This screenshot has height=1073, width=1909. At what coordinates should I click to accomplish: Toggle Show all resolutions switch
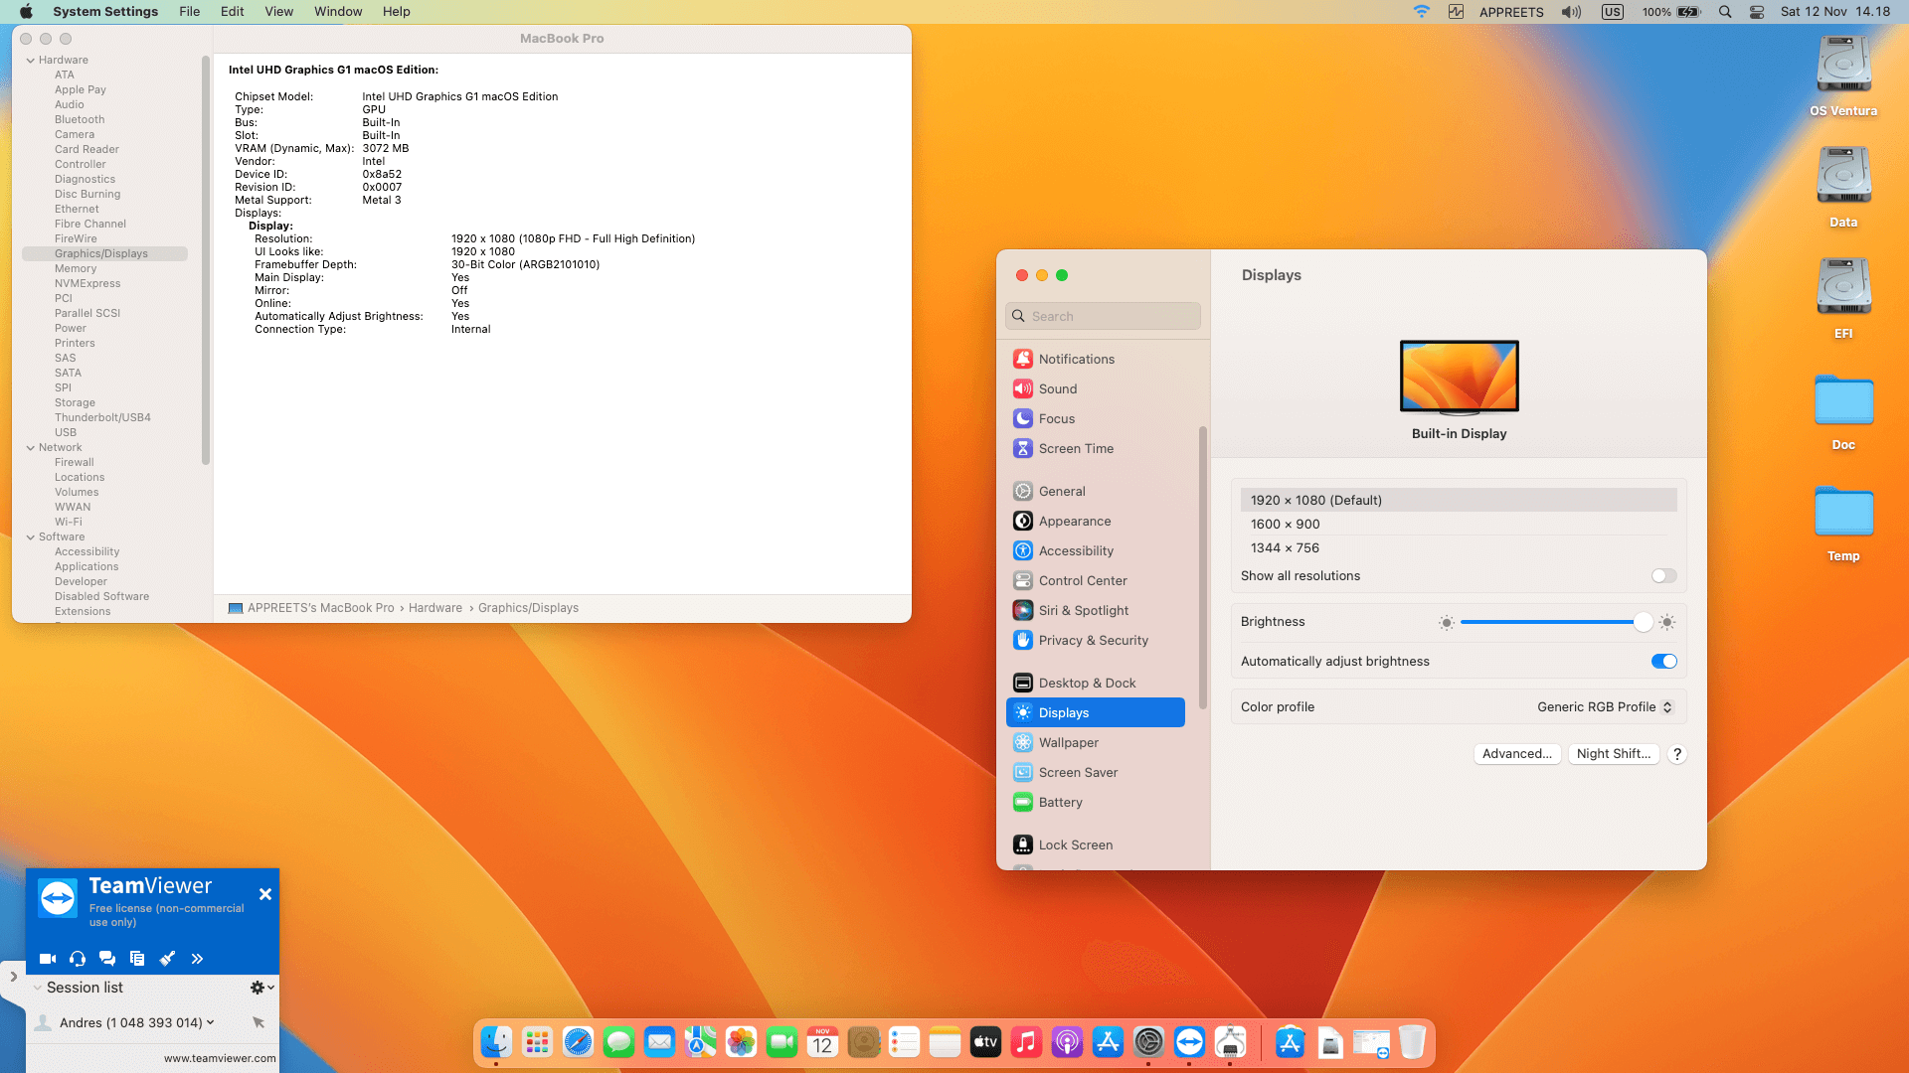tap(1663, 576)
